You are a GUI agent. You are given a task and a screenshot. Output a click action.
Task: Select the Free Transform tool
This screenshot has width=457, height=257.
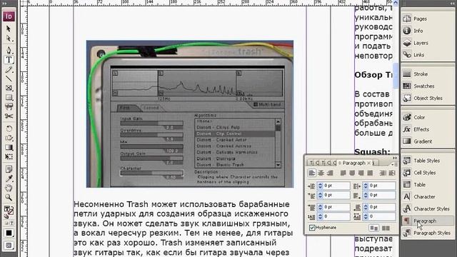[x=9, y=156]
